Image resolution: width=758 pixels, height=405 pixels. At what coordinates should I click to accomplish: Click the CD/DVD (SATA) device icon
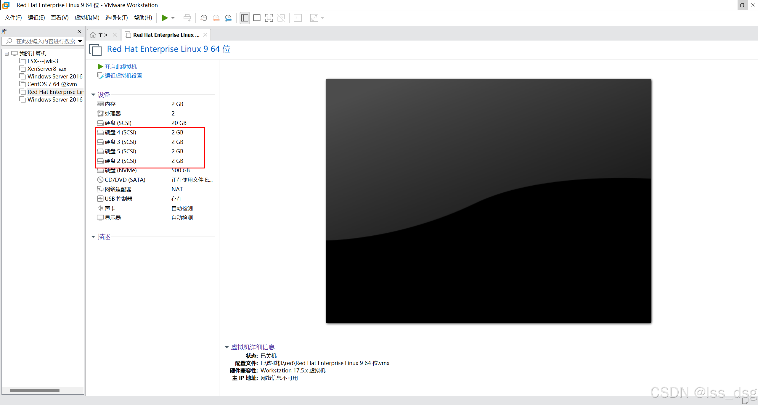tap(100, 180)
